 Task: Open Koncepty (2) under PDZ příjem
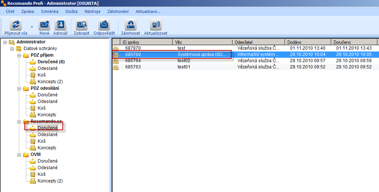[x=50, y=82]
